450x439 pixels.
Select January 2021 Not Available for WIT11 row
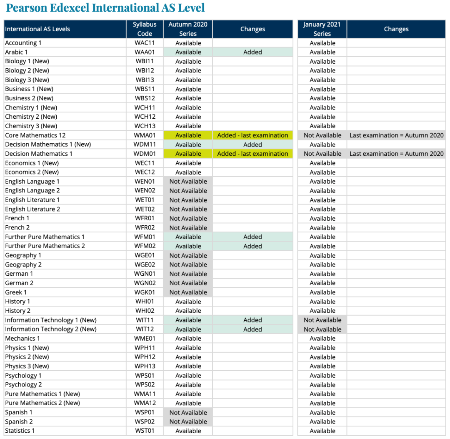pos(322,320)
